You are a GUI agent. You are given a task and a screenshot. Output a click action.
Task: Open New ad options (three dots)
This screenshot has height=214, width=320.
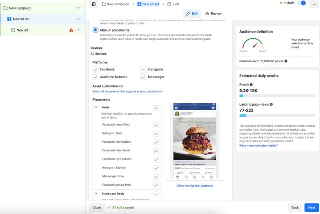click(78, 30)
